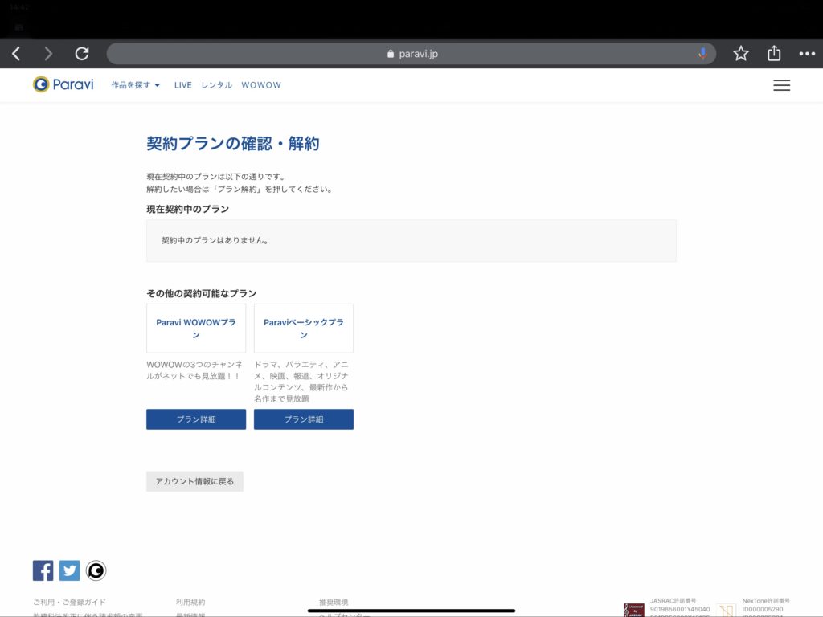
Task: Click the NexTone許諾番号 text in footer
Action: (x=766, y=601)
